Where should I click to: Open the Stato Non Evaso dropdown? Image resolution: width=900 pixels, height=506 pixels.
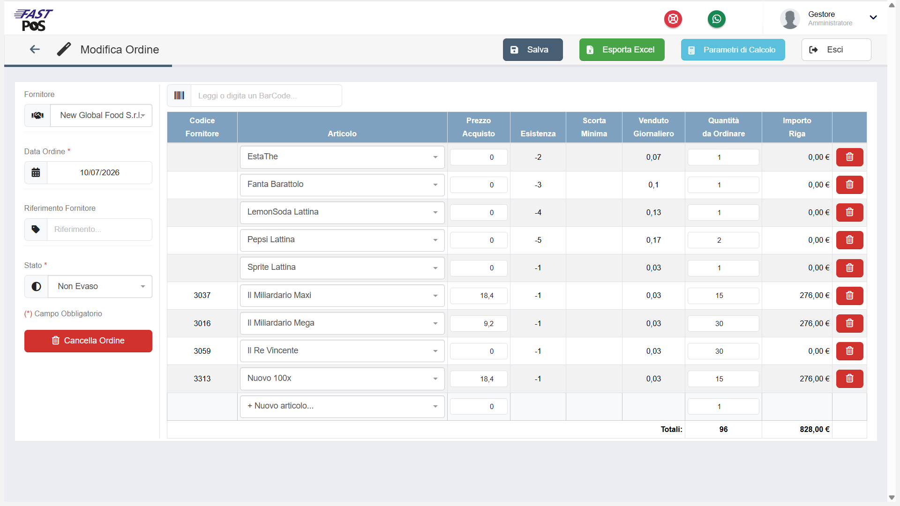tap(100, 286)
